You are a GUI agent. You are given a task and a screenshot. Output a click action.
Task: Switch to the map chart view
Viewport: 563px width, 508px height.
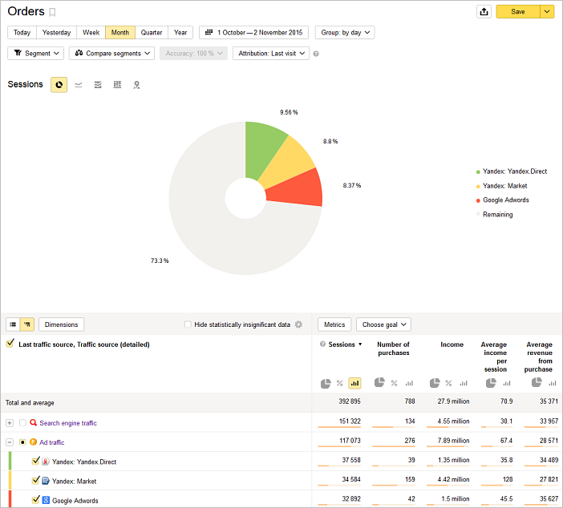click(x=136, y=85)
